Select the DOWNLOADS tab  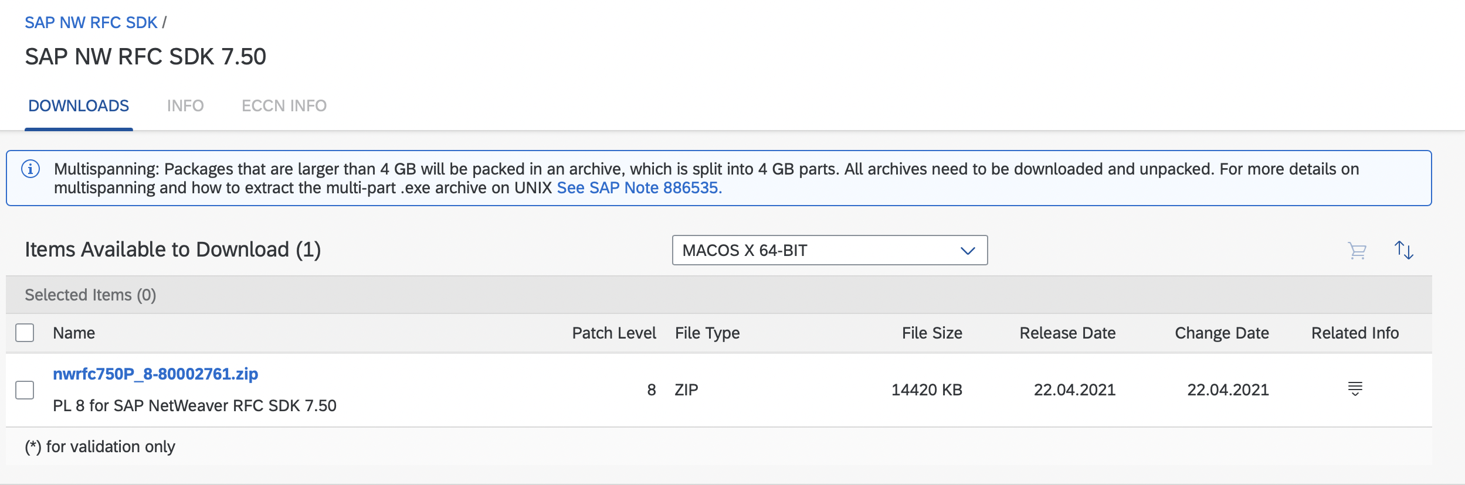(x=79, y=106)
